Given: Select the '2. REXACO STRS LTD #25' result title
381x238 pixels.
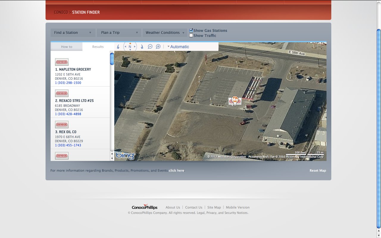Looking at the screenshot, I should click(74, 101).
